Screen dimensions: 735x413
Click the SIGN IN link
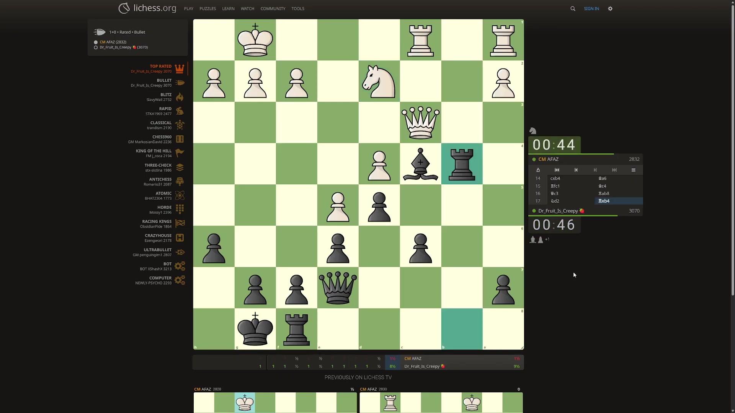tap(591, 8)
